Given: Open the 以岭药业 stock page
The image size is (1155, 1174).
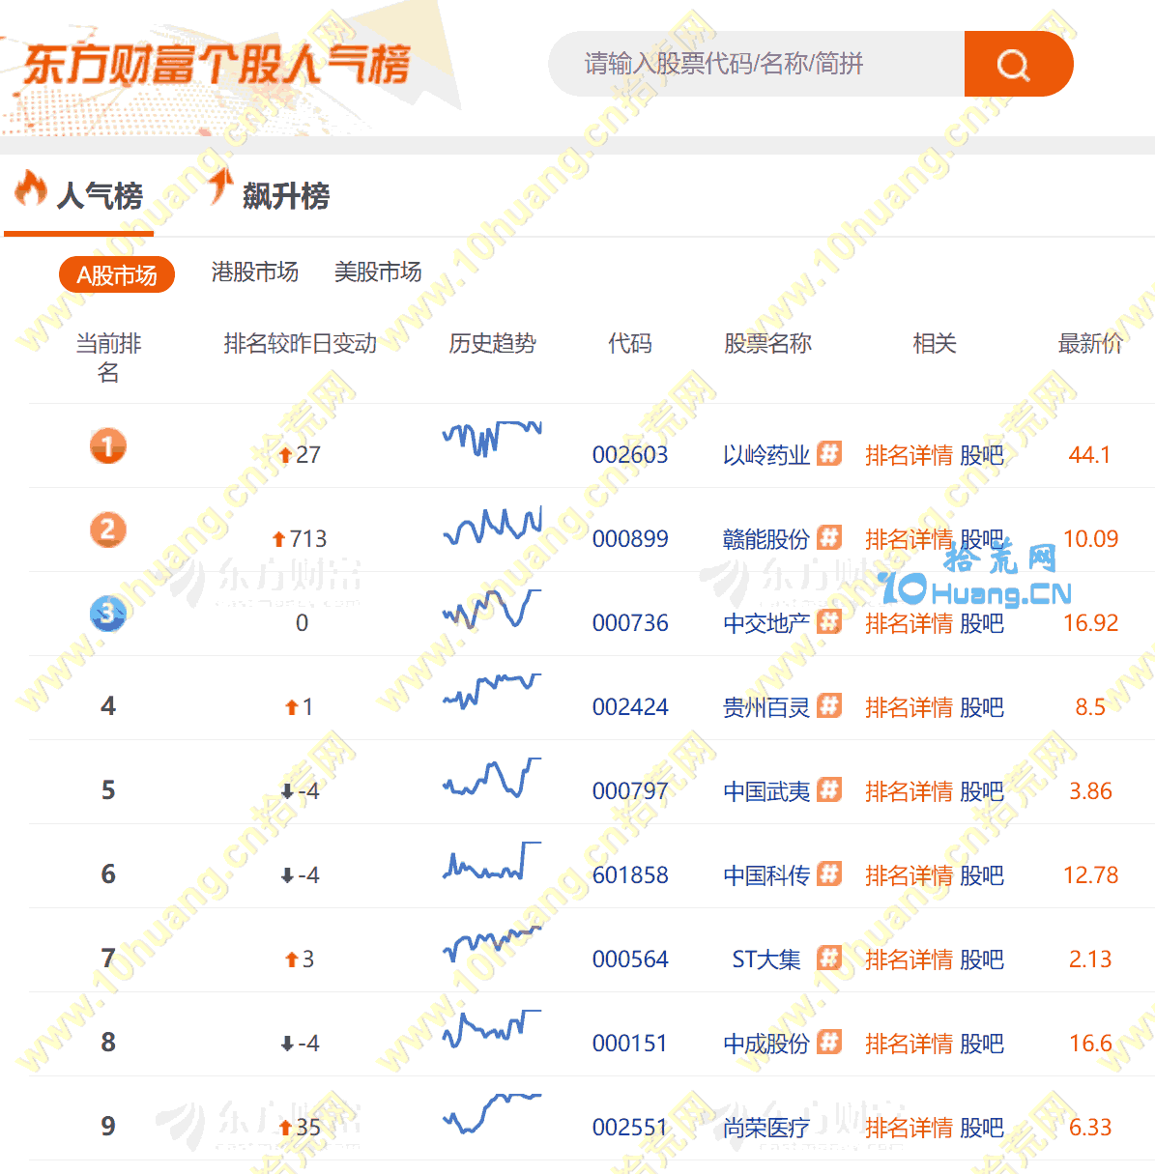Looking at the screenshot, I should [766, 455].
